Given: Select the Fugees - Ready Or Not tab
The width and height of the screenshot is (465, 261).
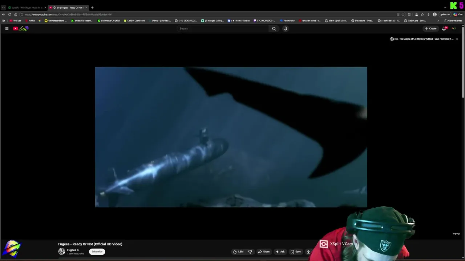Looking at the screenshot, I should click(x=68, y=8).
